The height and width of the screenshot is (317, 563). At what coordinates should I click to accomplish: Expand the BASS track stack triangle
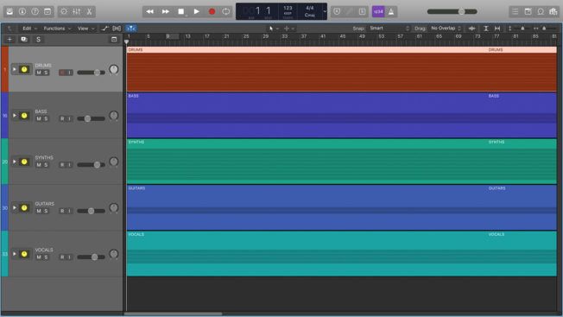[15, 115]
